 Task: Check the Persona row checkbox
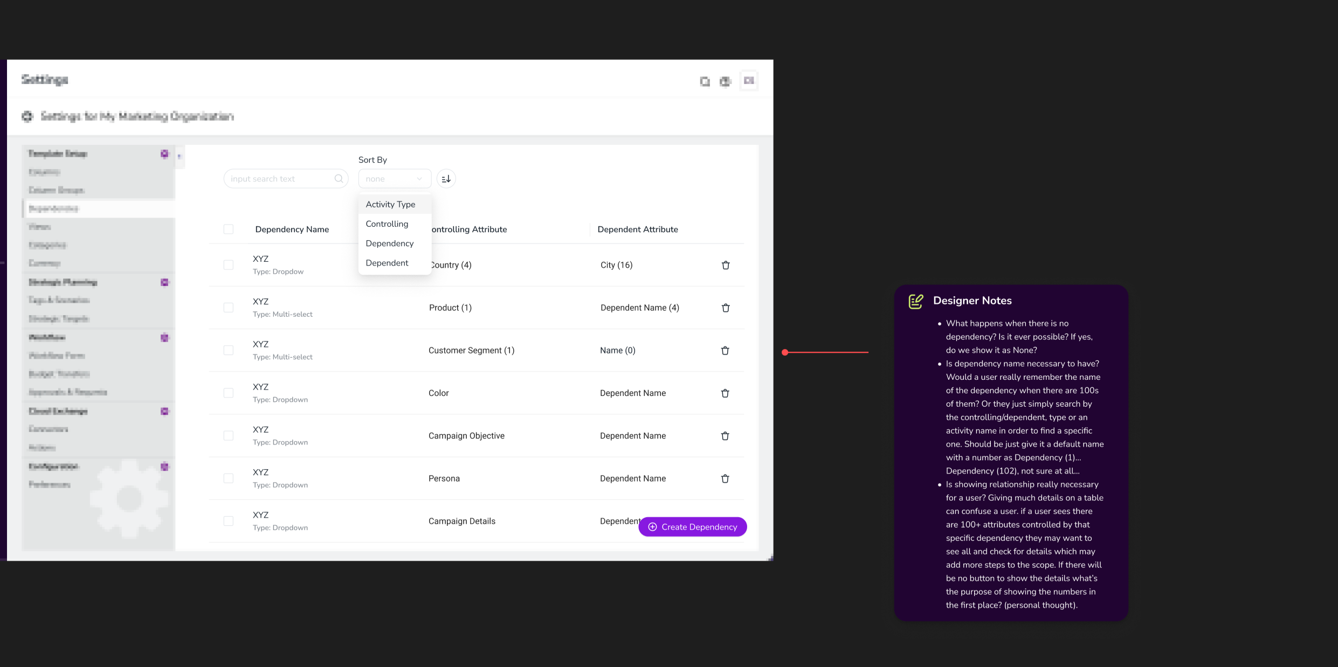coord(229,478)
